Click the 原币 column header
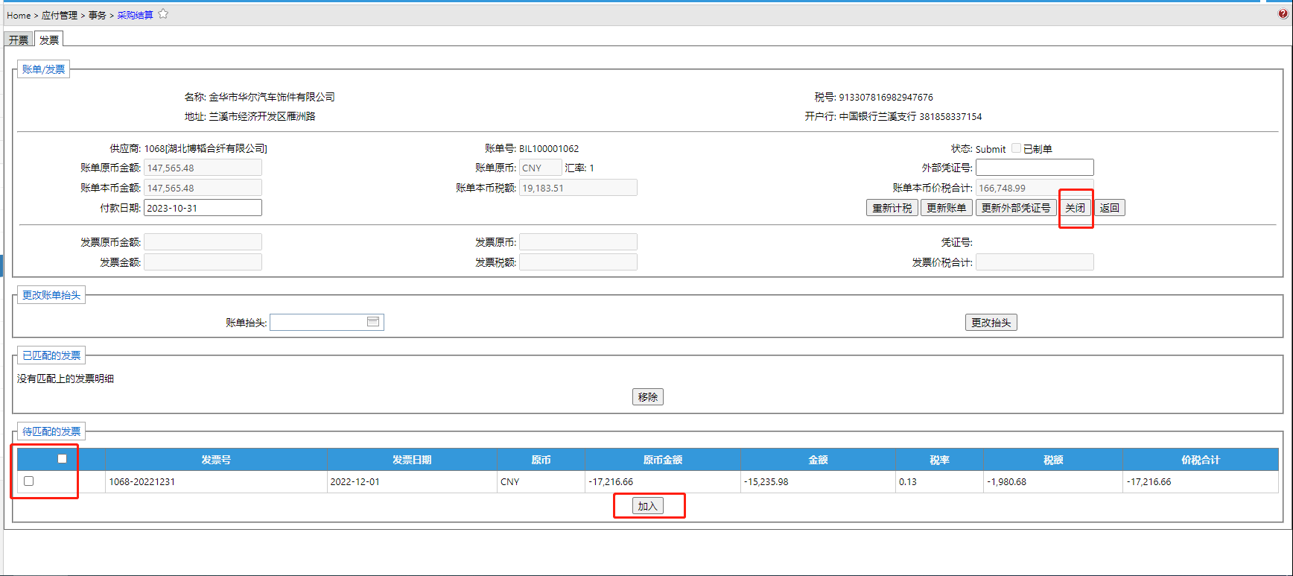Viewport: 1293px width, 576px height. (x=541, y=460)
